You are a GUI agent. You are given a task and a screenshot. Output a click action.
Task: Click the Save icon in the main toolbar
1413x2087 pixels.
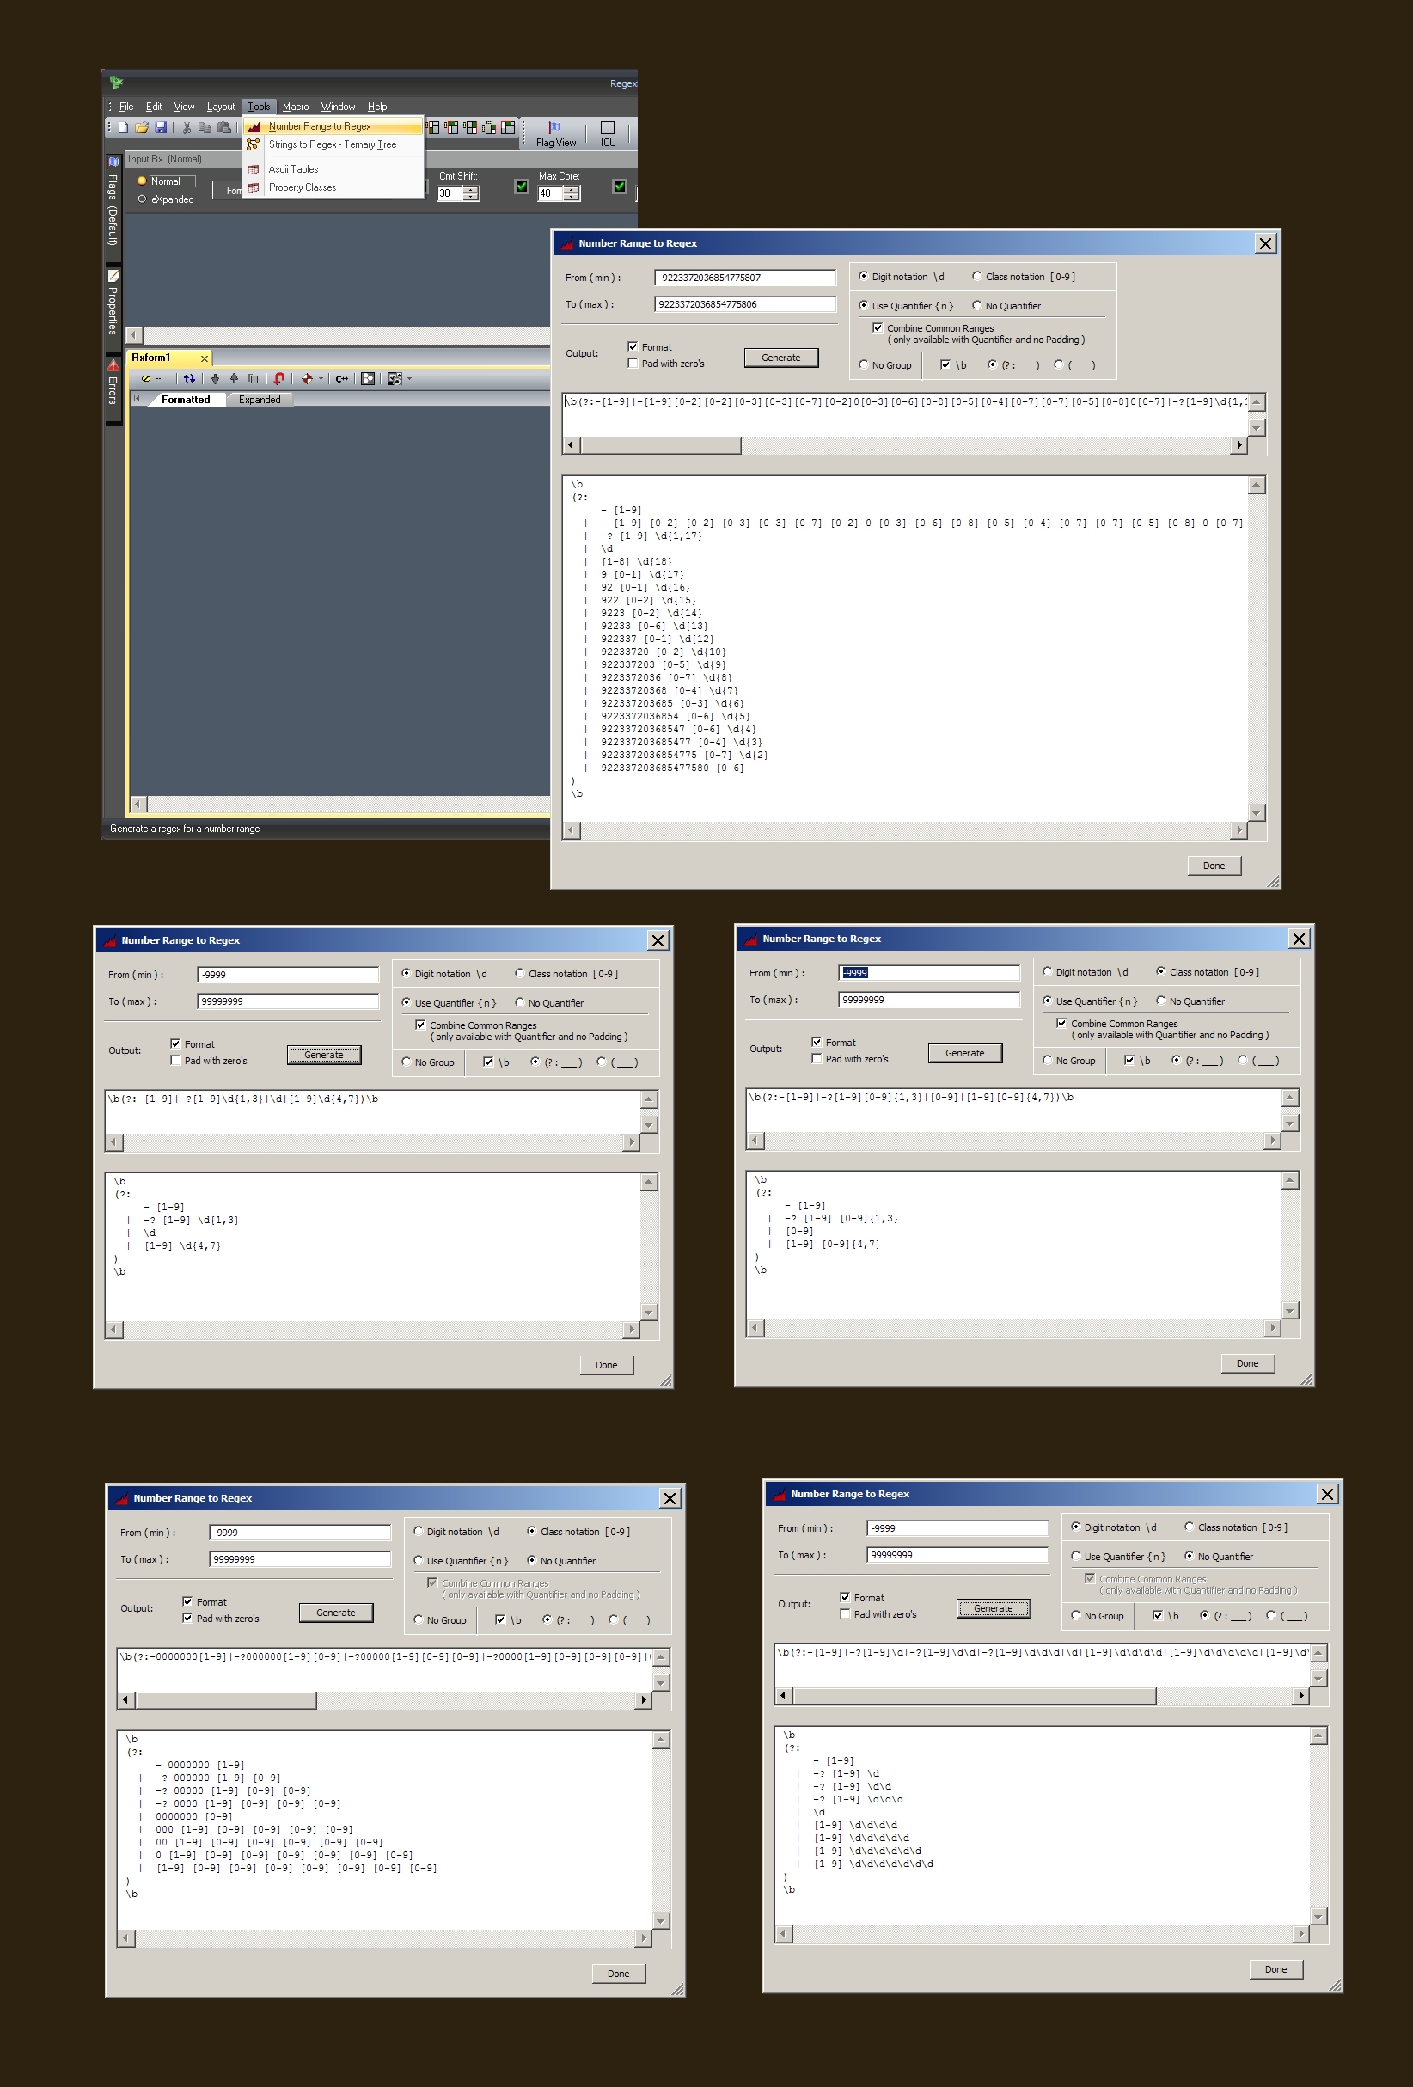point(161,128)
